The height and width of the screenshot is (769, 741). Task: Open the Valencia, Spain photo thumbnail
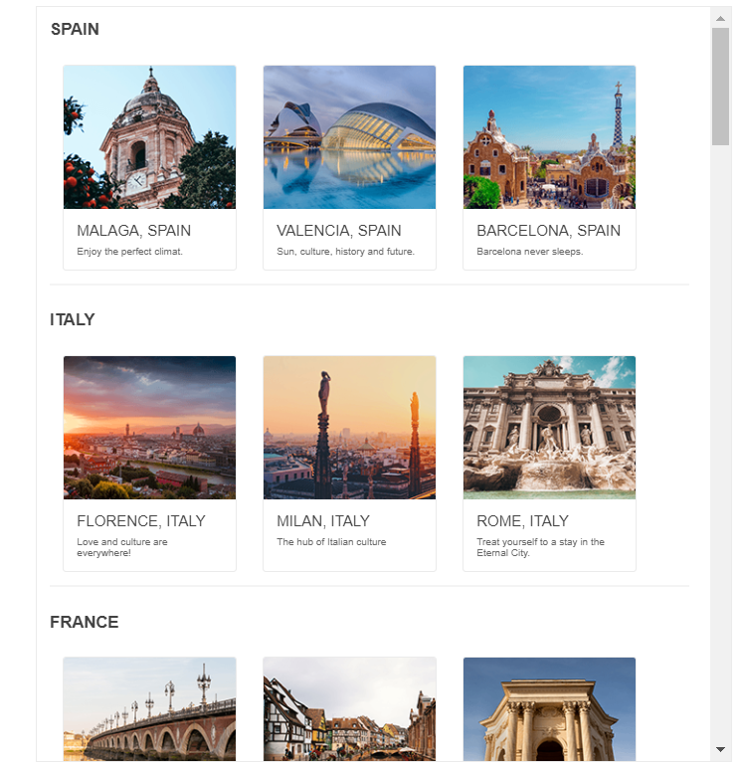coord(350,137)
